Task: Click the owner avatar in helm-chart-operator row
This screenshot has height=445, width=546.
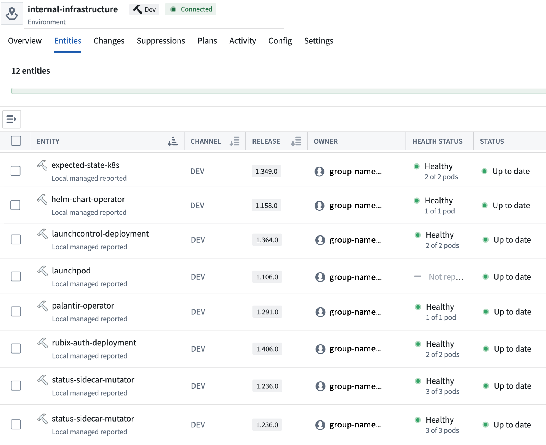Action: (x=319, y=206)
